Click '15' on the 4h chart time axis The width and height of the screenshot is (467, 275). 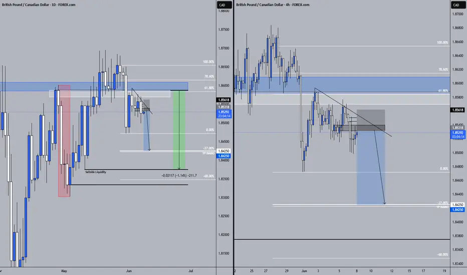click(409, 271)
